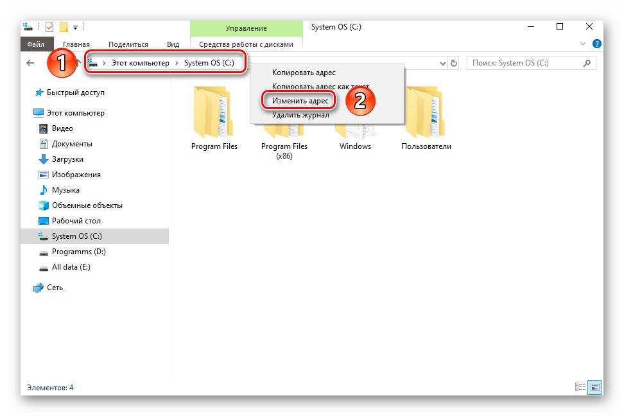Switch to large icons view in the status bar
This screenshot has height=416, width=624.
point(594,386)
